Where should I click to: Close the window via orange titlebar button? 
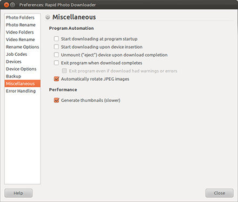[x=6, y=5]
